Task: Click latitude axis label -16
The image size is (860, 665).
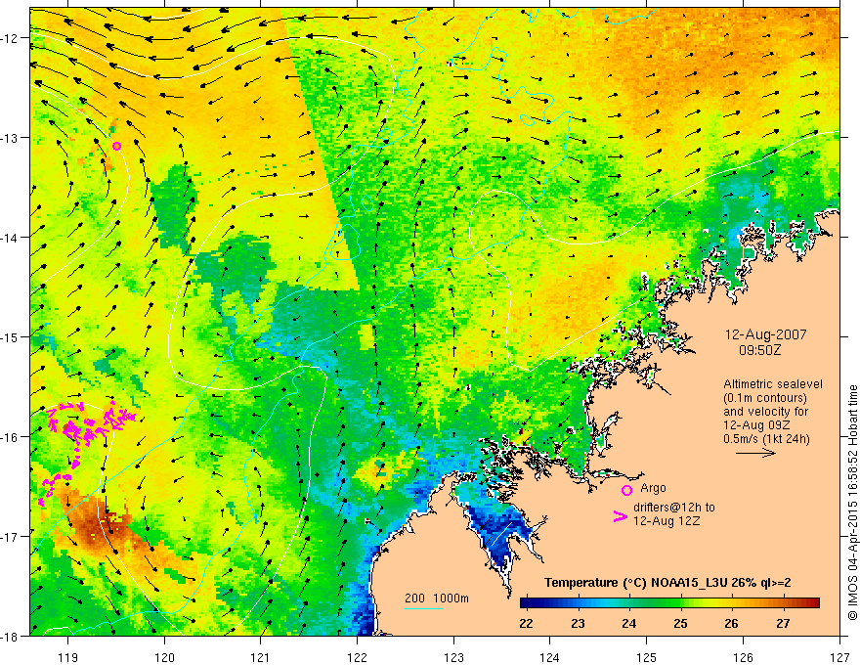Action: [10, 437]
